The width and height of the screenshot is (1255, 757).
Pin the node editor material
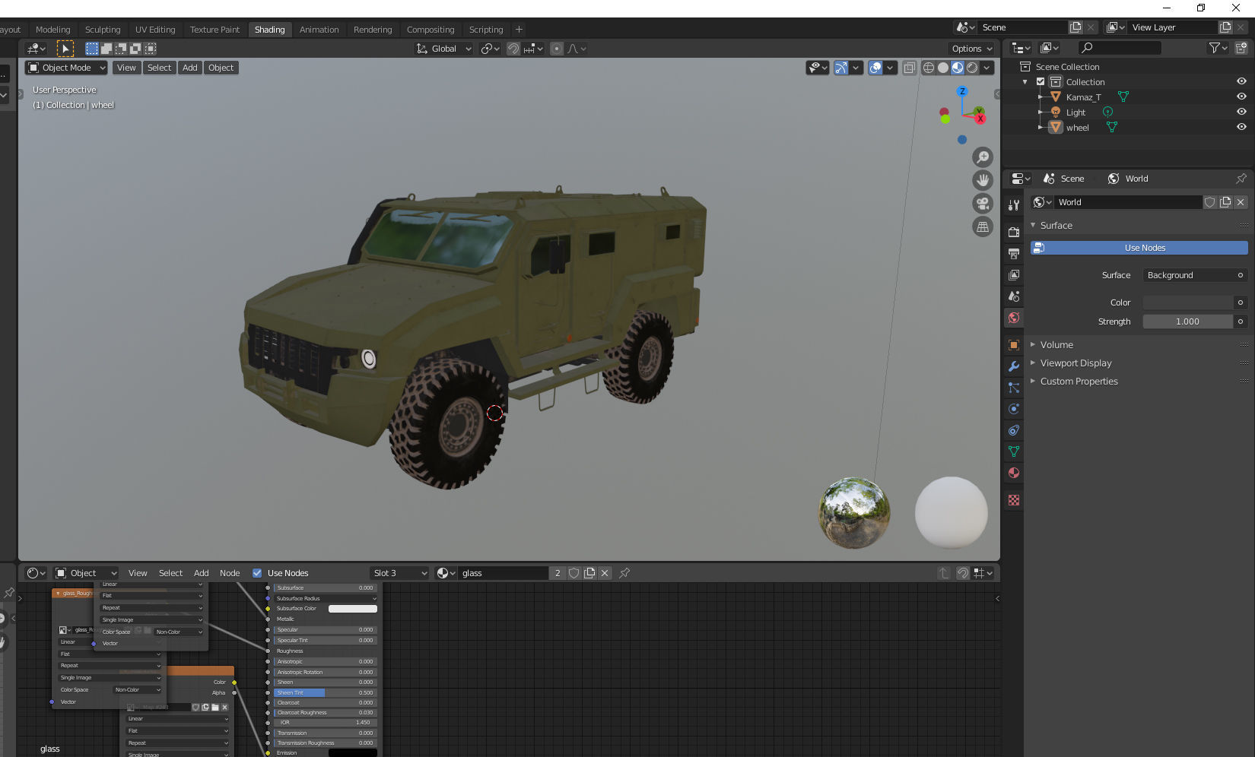click(x=624, y=573)
